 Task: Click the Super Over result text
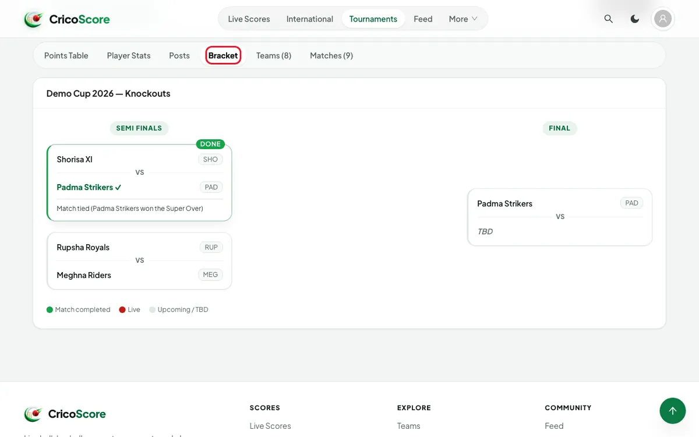(x=130, y=209)
